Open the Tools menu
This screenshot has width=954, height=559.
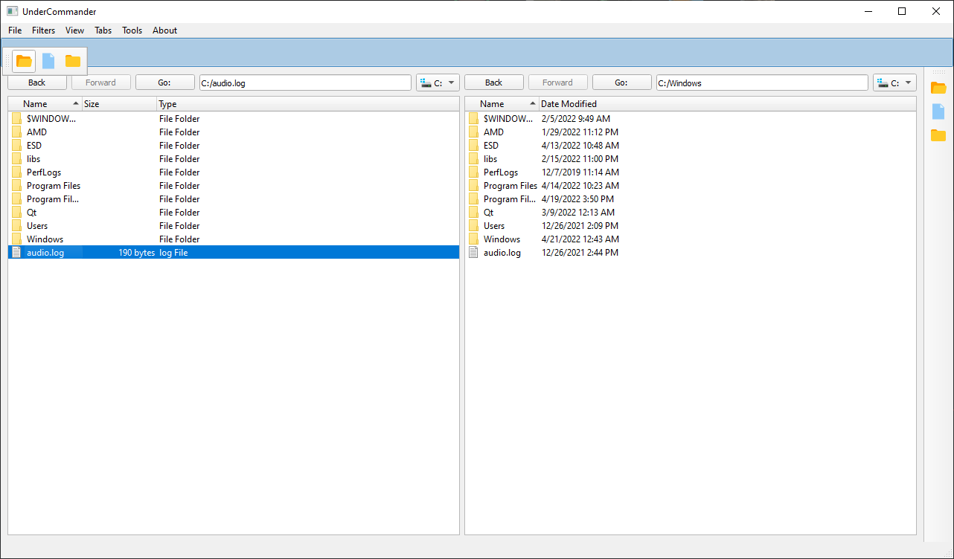coord(132,30)
